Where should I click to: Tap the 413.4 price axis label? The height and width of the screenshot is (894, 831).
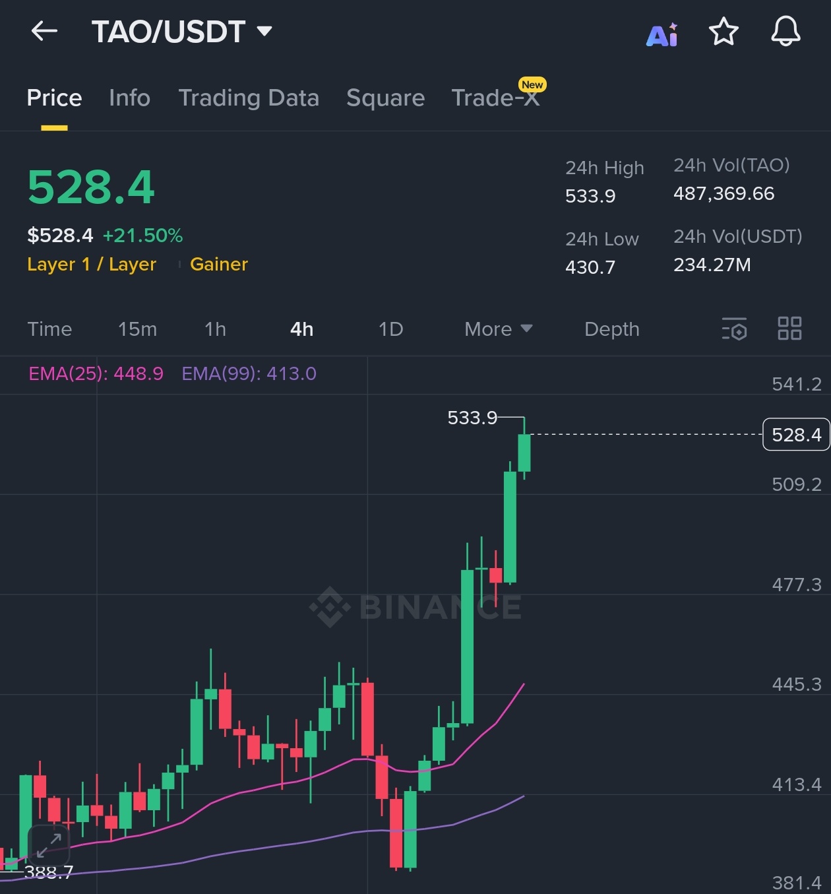(797, 784)
